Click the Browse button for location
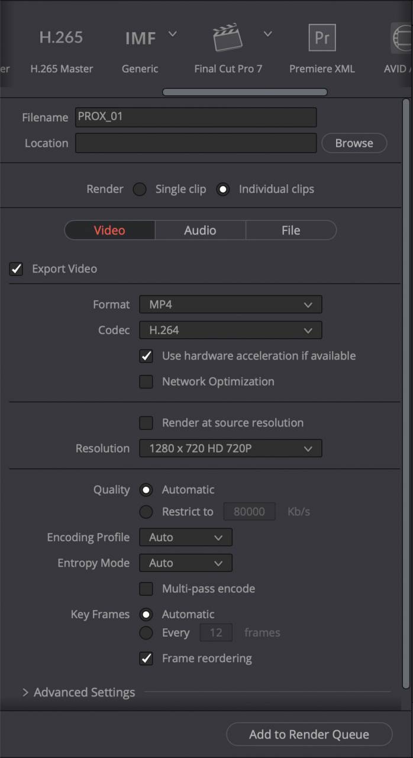The height and width of the screenshot is (758, 413). [x=354, y=143]
